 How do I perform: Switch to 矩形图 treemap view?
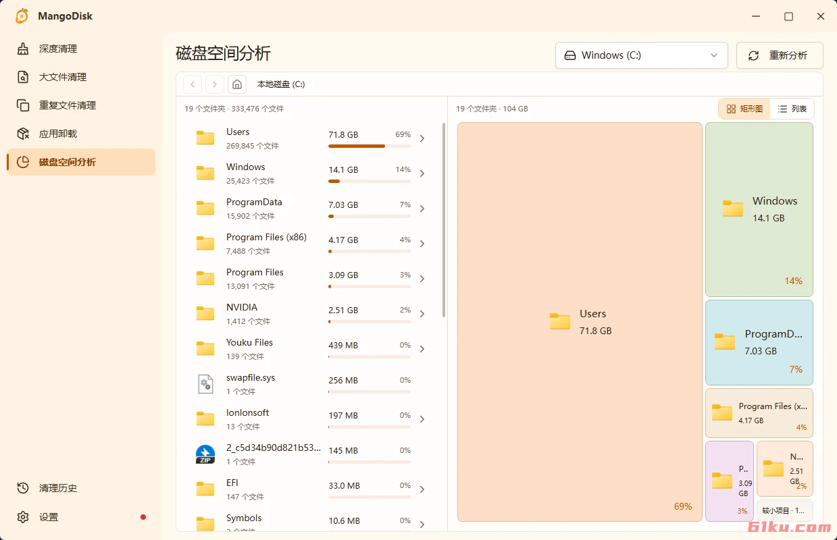pos(744,109)
